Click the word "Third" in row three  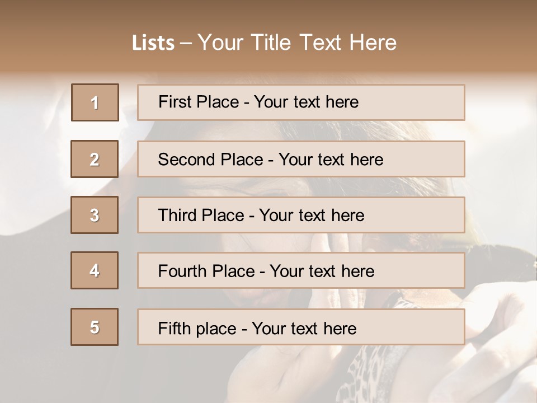click(176, 215)
